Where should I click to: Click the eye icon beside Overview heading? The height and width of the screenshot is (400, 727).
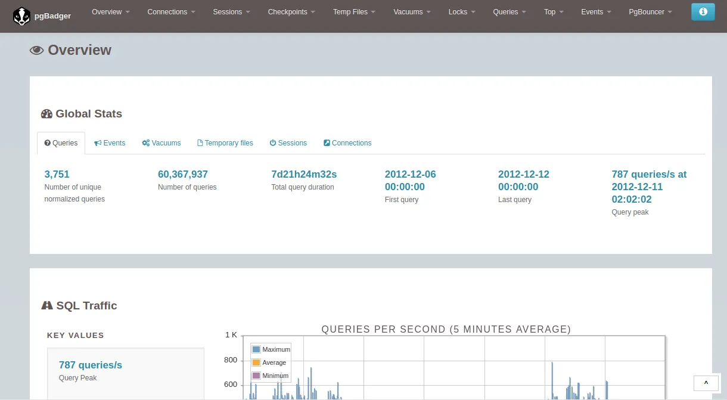pyautogui.click(x=37, y=51)
